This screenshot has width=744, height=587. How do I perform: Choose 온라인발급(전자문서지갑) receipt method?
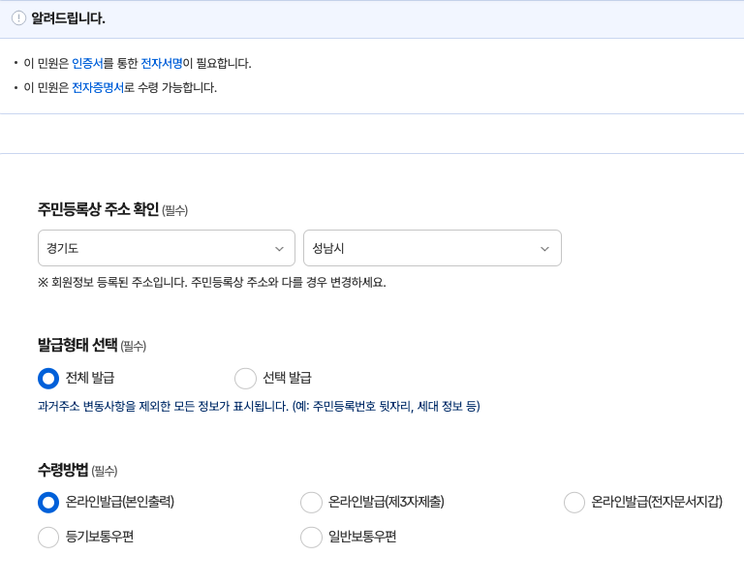point(574,503)
